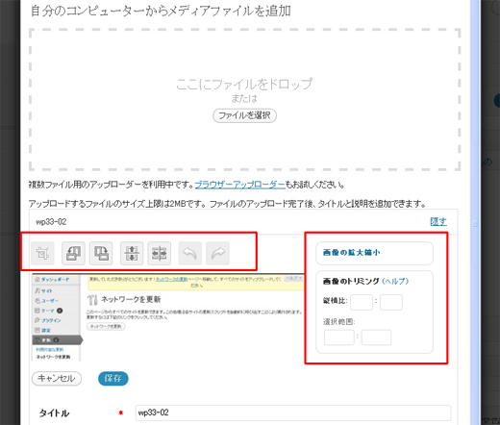Click the redo arrow icon
This screenshot has height=425, width=500.
217,253
